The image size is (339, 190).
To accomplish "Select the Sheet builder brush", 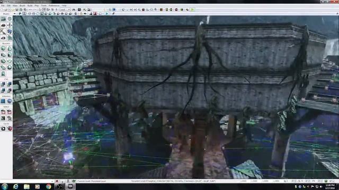I will pyautogui.click(x=10, y=61).
